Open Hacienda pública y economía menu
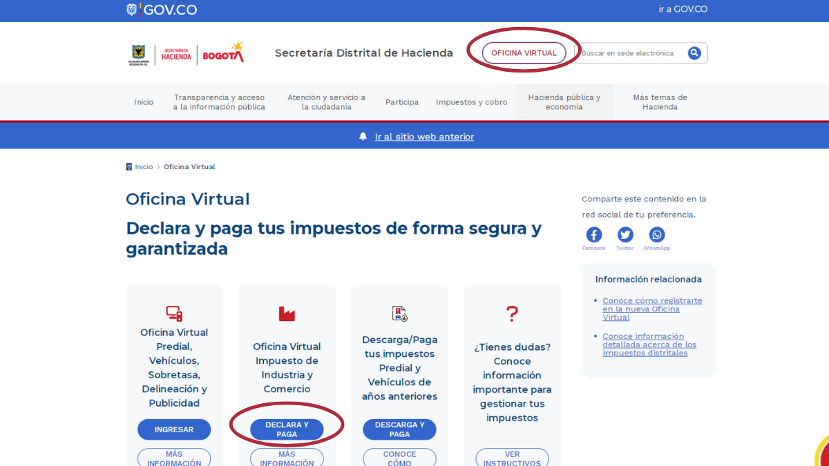829x466 pixels. tap(564, 102)
